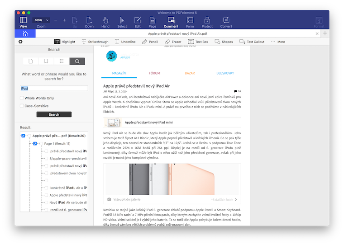Choose the Highlight annotation tool
344x245 pixels.
click(64, 42)
